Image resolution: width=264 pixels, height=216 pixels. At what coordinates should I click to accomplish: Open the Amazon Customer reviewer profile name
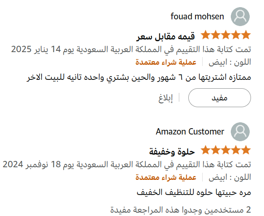coord(190,132)
